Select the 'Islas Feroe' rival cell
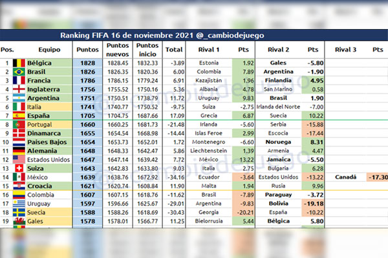 click(209, 134)
